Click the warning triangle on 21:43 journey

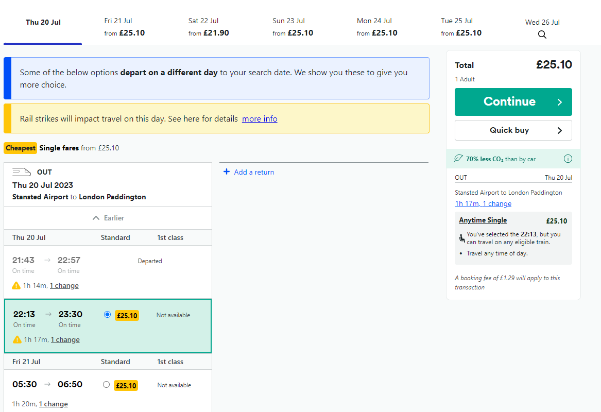coord(16,285)
